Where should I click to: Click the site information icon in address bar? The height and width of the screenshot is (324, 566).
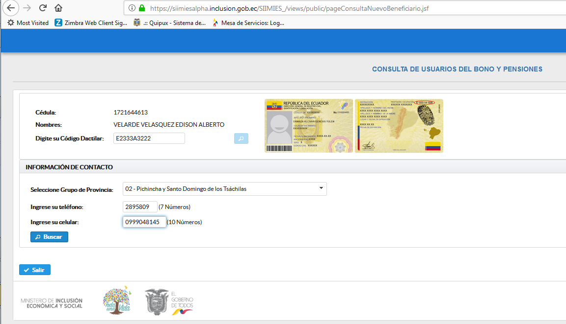tap(132, 8)
